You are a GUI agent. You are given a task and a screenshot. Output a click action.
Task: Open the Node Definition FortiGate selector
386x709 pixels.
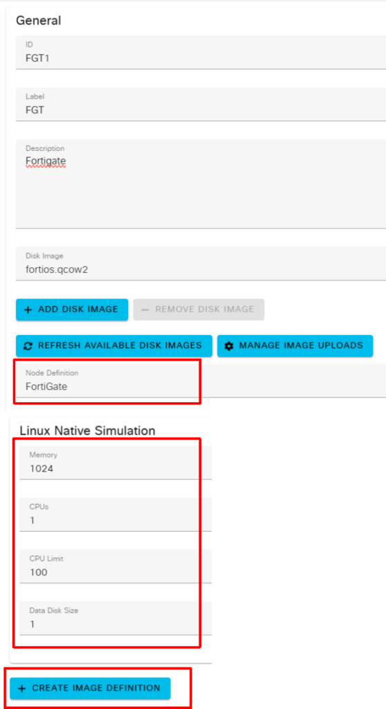[201, 381]
